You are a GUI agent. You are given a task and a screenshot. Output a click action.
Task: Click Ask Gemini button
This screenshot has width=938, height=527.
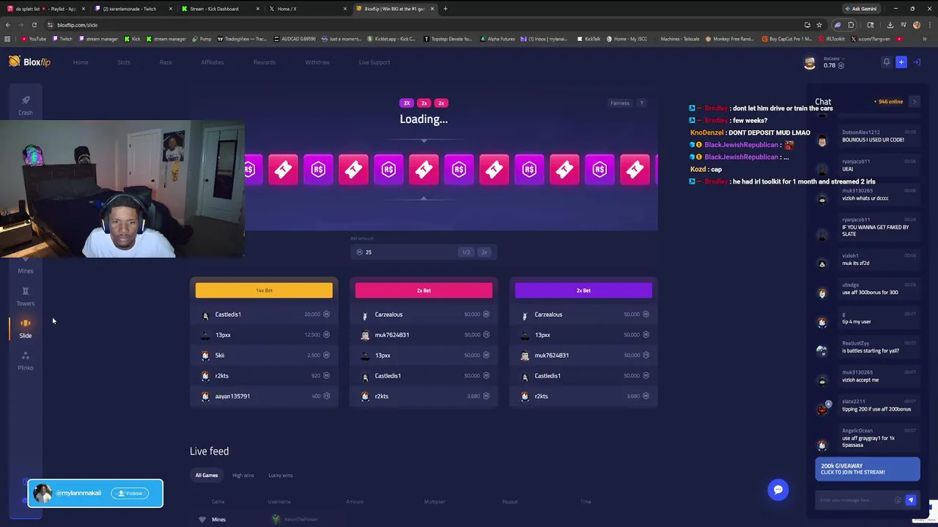tap(860, 9)
